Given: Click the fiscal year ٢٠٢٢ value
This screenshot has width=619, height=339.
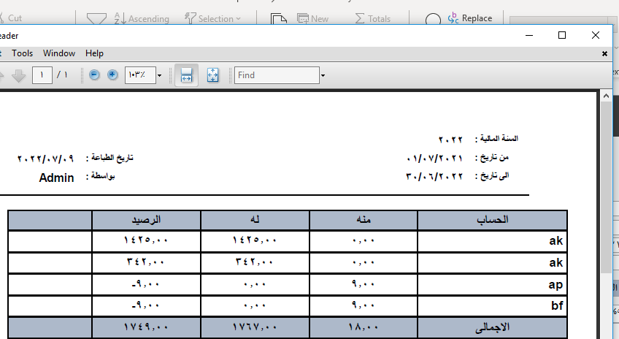Looking at the screenshot, I should point(450,140).
